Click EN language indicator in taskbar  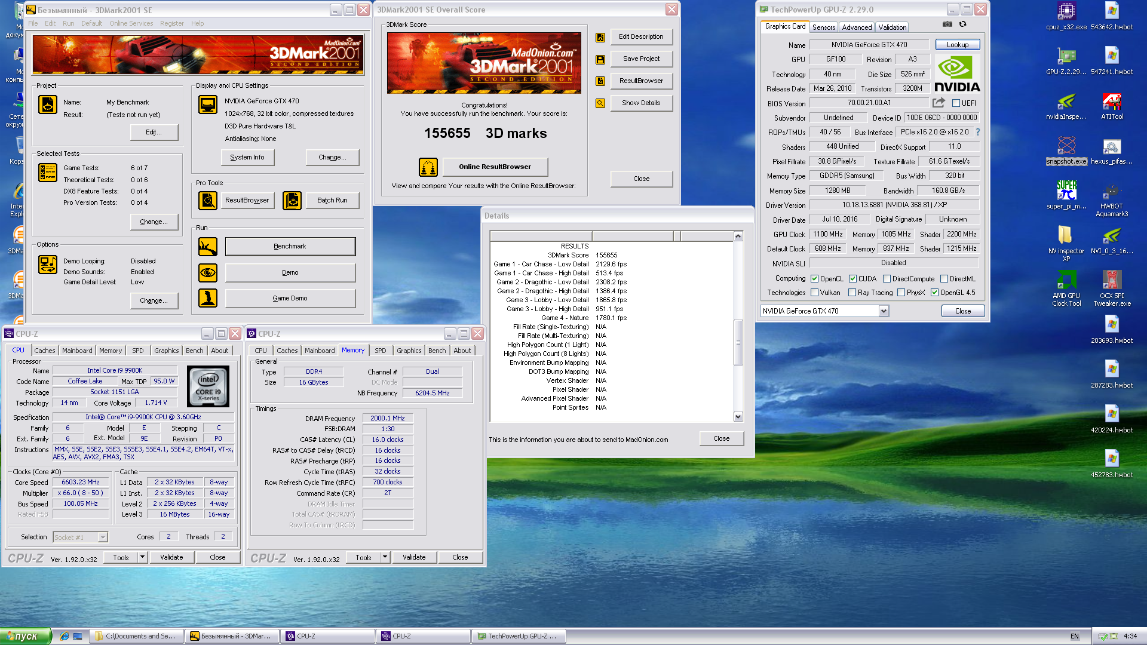point(1075,637)
